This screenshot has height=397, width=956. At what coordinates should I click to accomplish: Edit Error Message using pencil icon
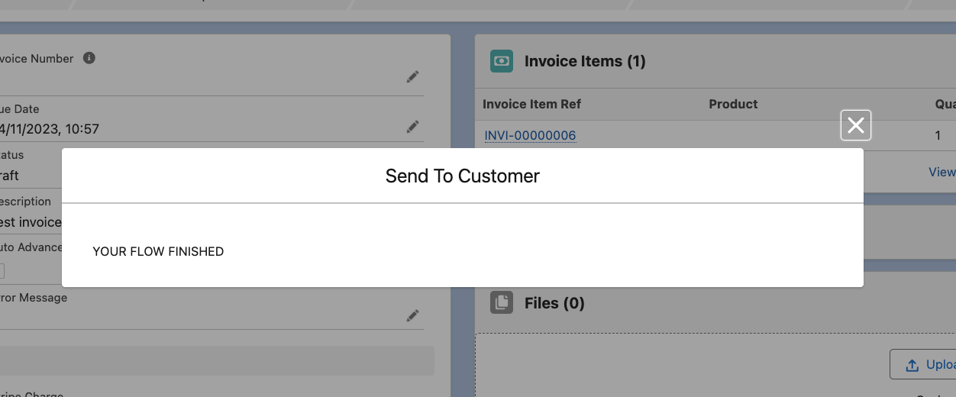412,315
